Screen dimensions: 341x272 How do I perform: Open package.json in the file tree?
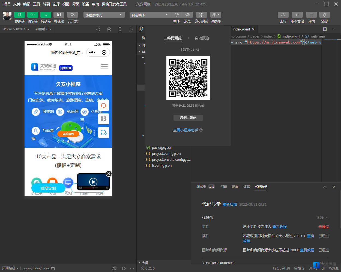(162, 148)
